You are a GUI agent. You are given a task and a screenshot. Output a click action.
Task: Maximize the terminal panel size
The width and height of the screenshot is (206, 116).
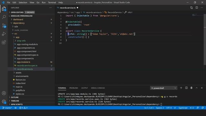(197, 88)
